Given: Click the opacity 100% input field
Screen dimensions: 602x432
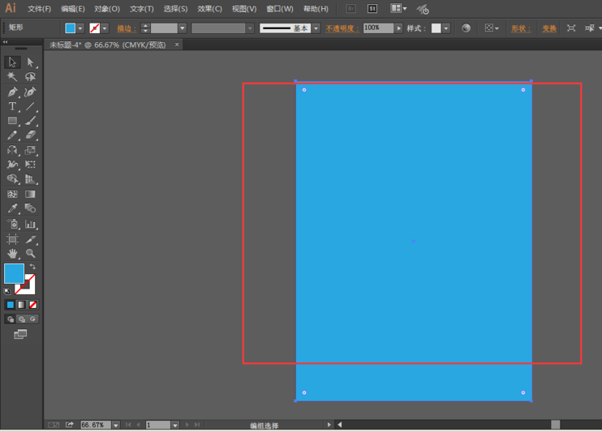Looking at the screenshot, I should pos(378,28).
